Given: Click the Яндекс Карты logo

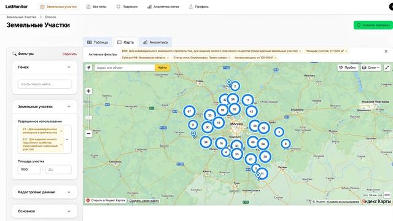Looking at the screenshot, I should [376, 201].
